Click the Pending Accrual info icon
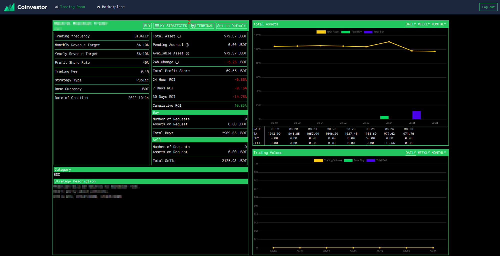The height and width of the screenshot is (256, 500). (x=187, y=45)
